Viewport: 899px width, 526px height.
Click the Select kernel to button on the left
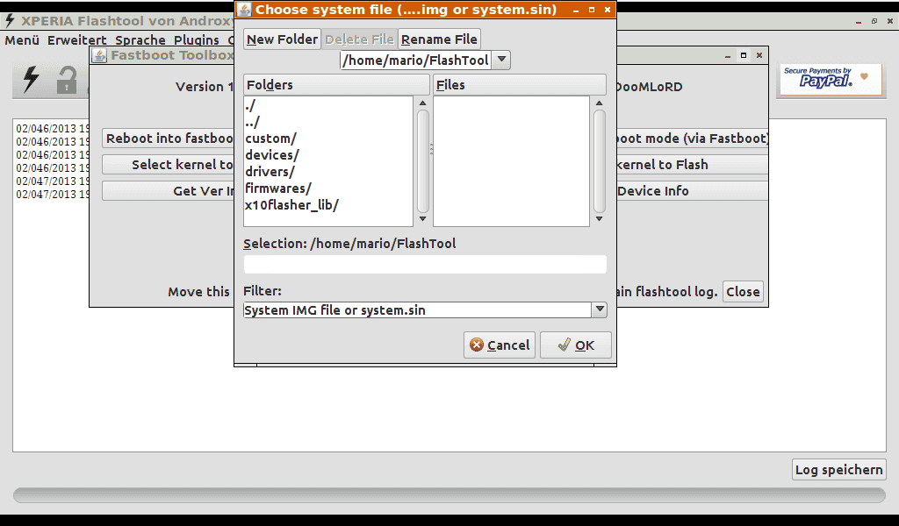tap(169, 165)
